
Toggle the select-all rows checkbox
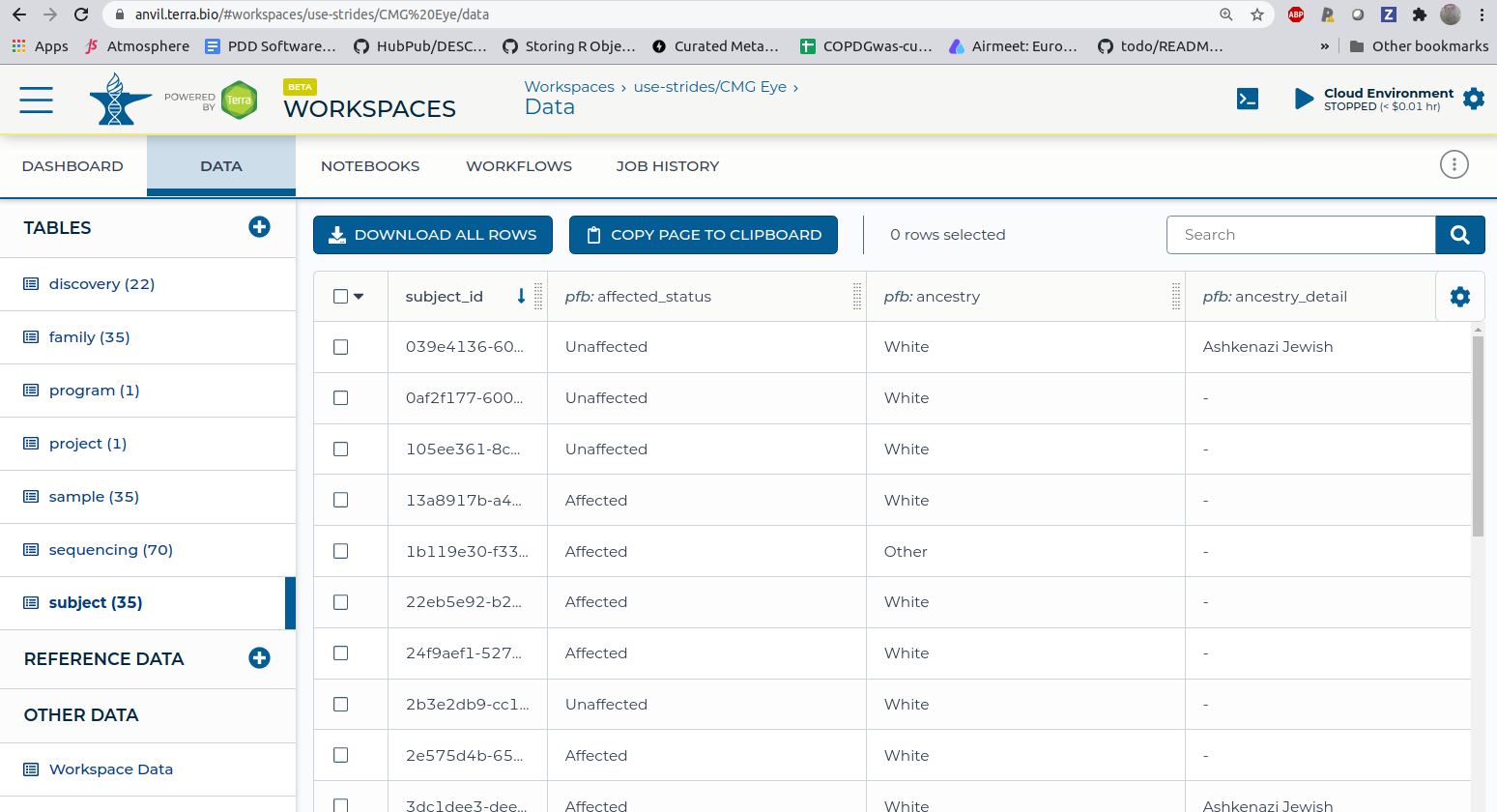(340, 296)
